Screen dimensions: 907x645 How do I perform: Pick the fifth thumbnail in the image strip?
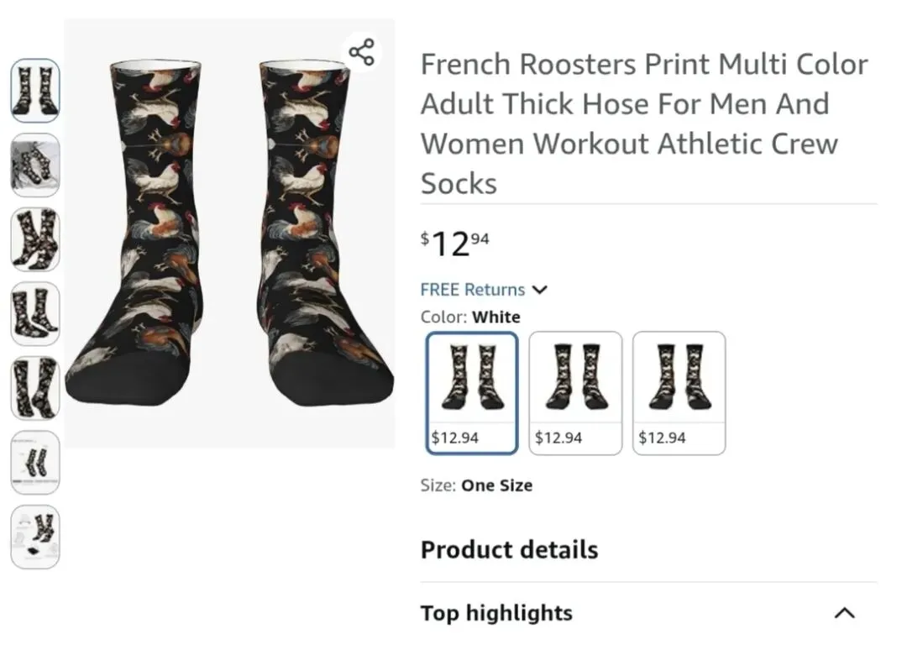pyautogui.click(x=35, y=388)
